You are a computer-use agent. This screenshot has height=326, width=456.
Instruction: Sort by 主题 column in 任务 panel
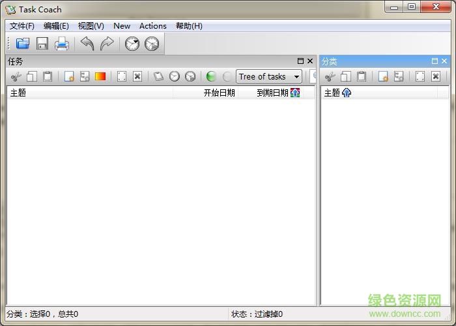(x=90, y=93)
